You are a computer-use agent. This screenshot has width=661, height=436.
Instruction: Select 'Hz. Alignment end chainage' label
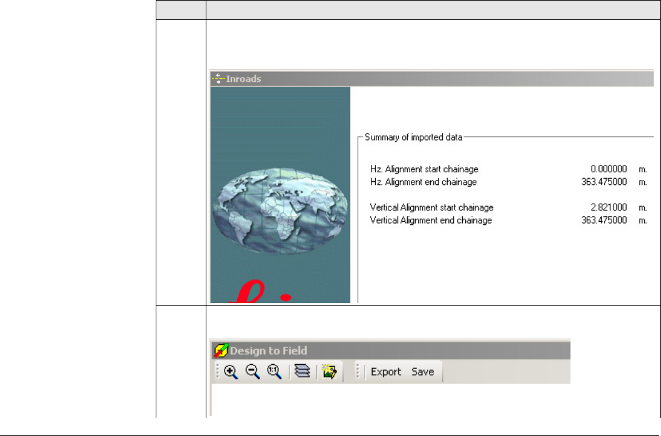pos(423,182)
